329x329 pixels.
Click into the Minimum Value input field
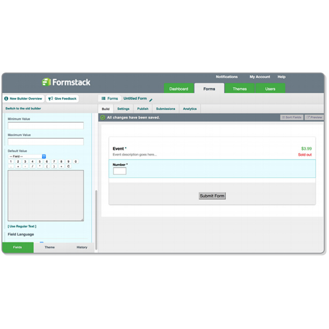[x=46, y=126]
